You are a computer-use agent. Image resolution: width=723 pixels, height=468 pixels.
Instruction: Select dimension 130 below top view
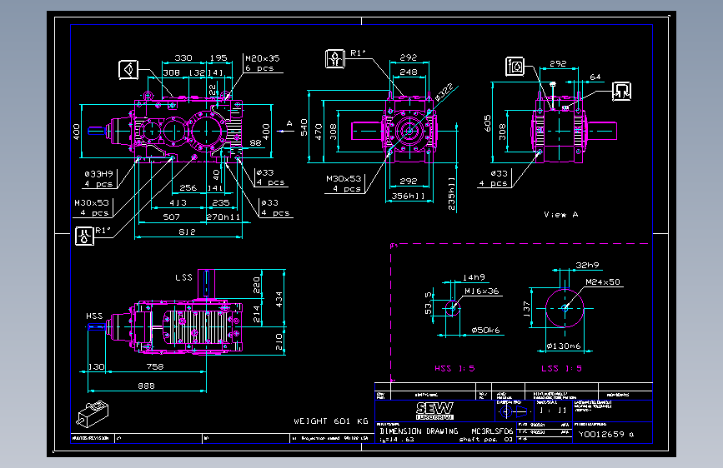pyautogui.click(x=96, y=367)
